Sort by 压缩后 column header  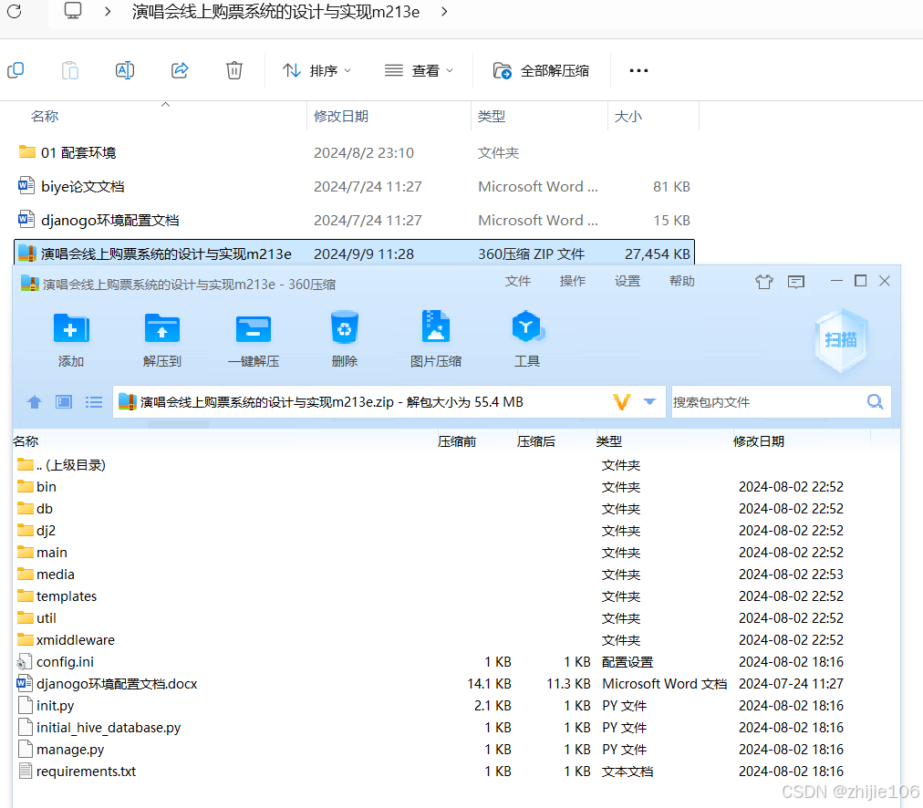(x=536, y=441)
